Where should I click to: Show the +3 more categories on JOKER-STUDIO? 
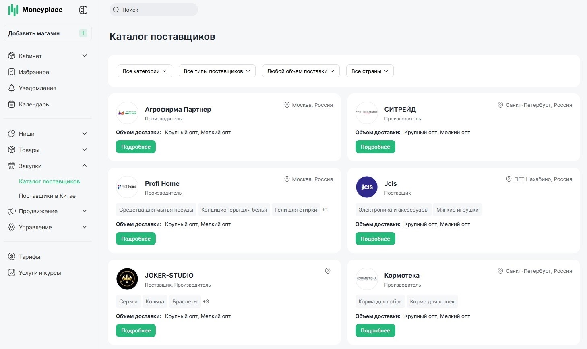[206, 301]
